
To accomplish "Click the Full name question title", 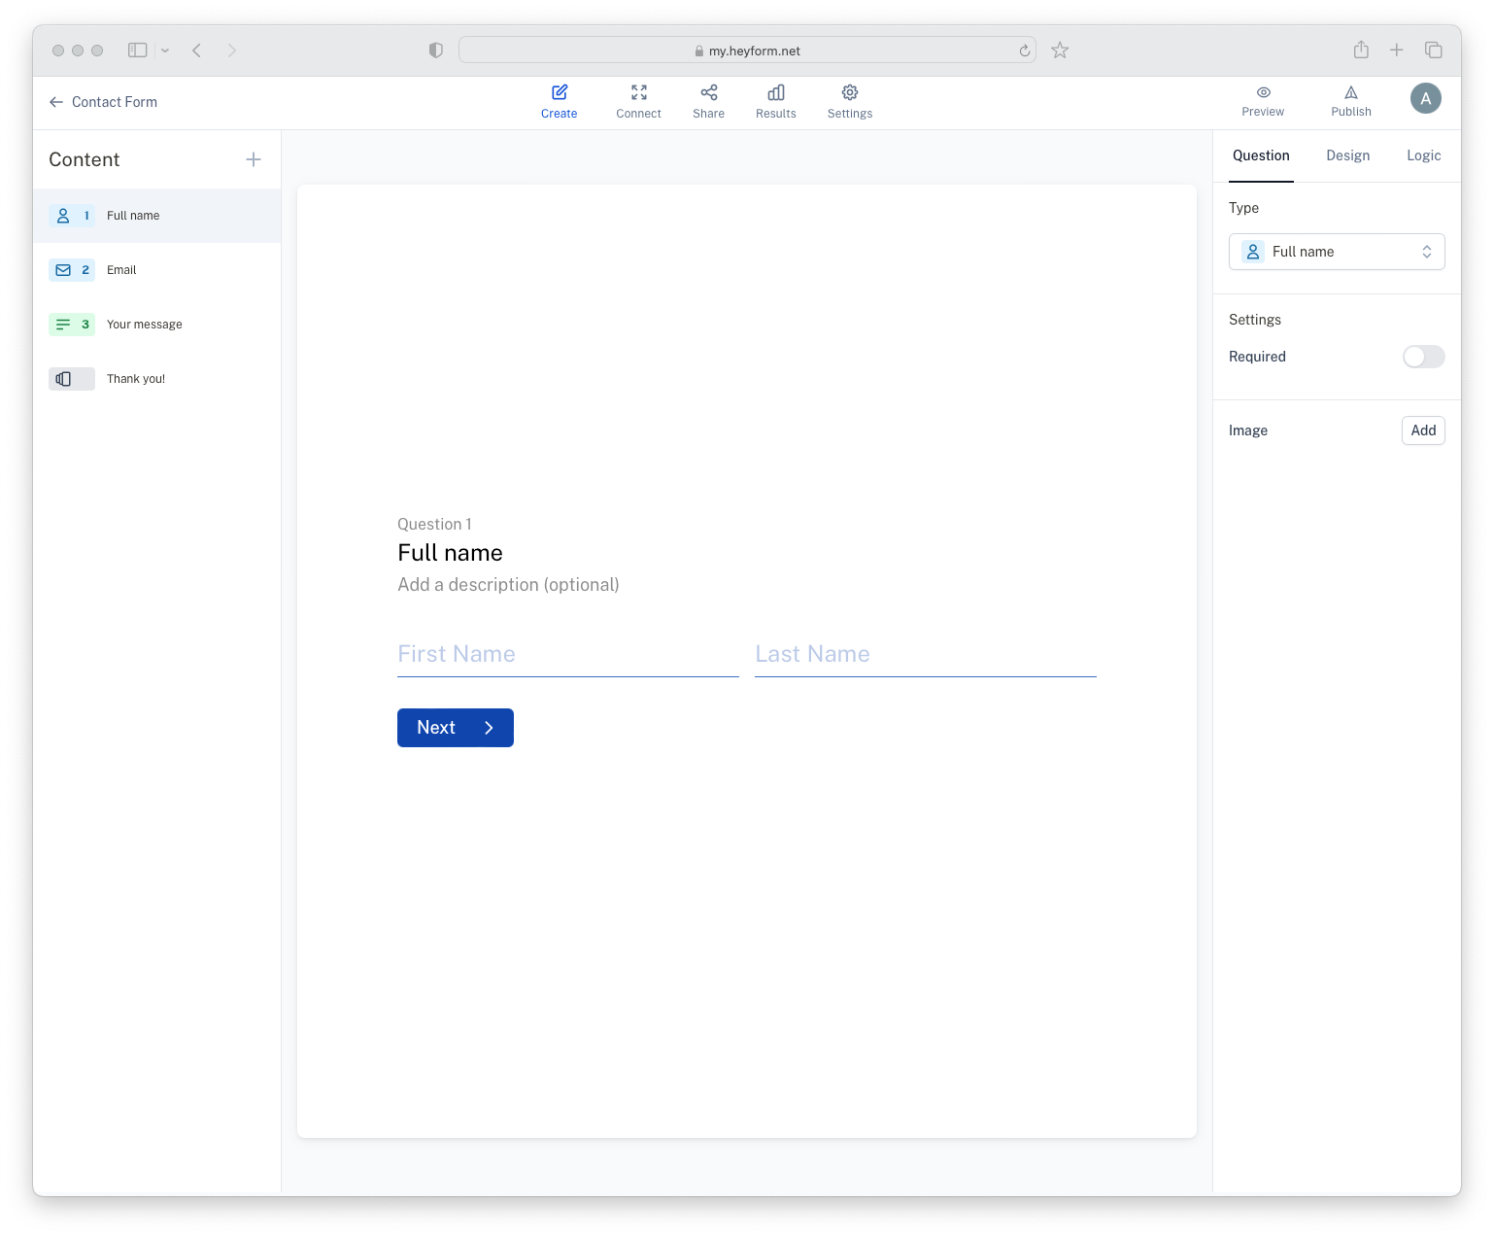I will coord(450,553).
